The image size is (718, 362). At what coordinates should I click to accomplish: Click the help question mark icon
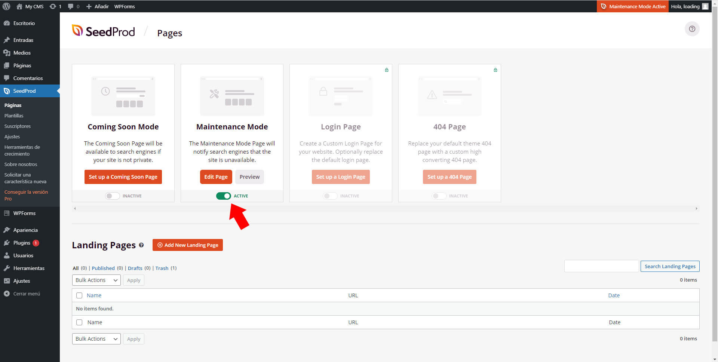(692, 29)
